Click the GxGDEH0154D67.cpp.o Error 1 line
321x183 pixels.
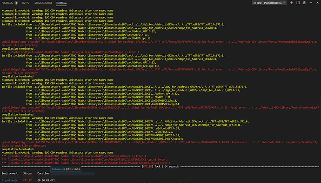pyautogui.click(x=86, y=163)
